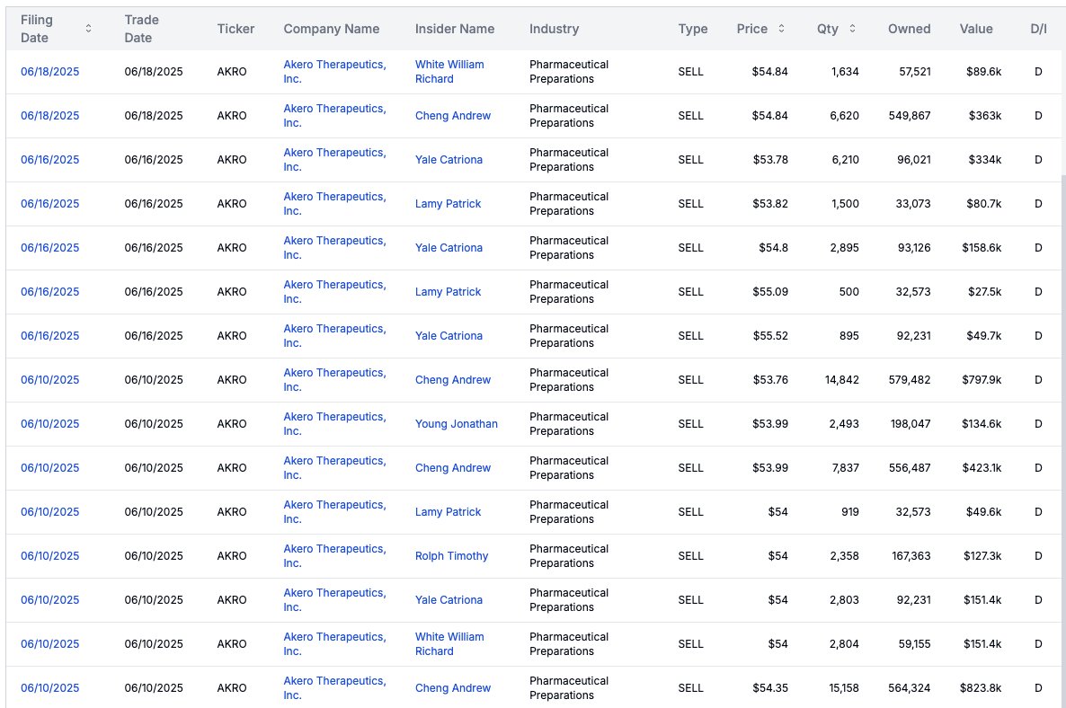Click the 198,047 owned value
The width and height of the screenshot is (1066, 708).
[x=911, y=424]
